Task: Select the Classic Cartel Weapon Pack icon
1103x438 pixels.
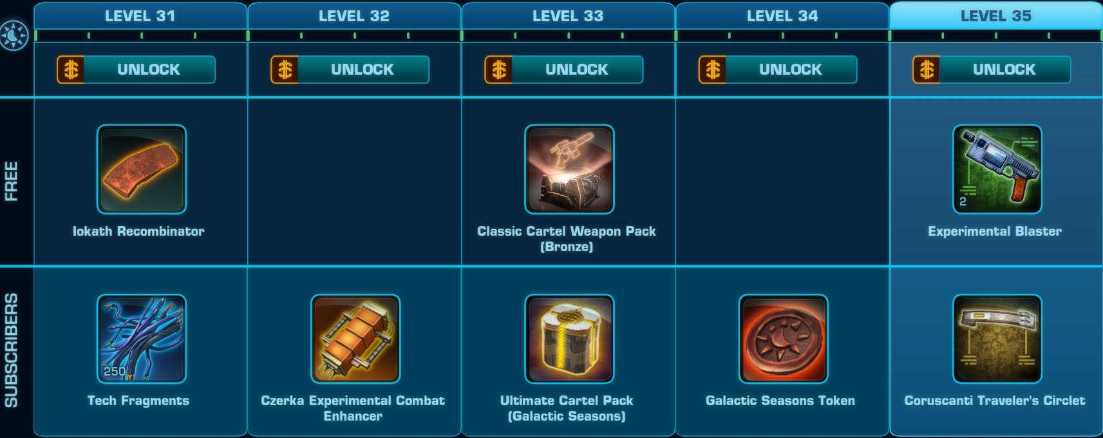Action: click(x=569, y=169)
